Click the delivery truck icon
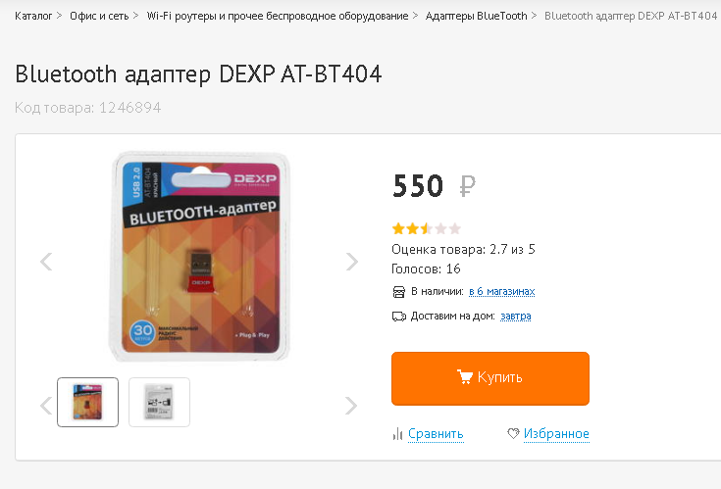 click(398, 317)
